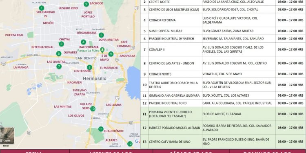The image size is (306, 153).
Task: Click the ALTARES map label
Action: pos(111,140)
